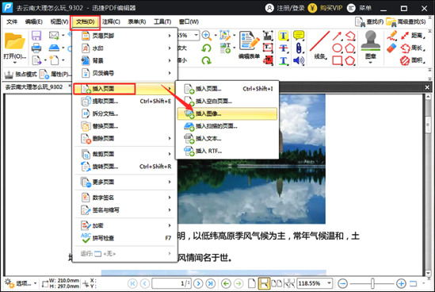Expand the 水印 watermark submenu
The width and height of the screenshot is (435, 292).
(125, 48)
